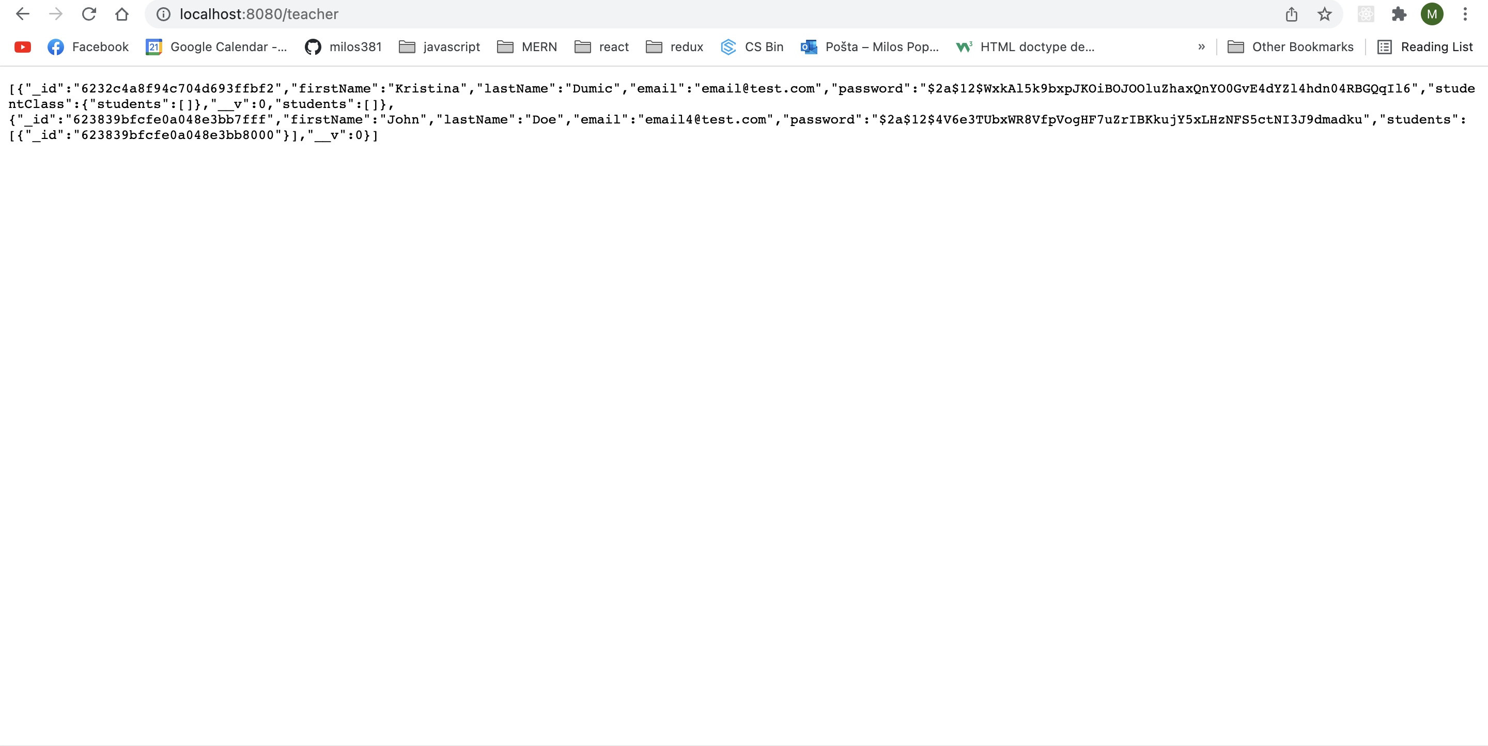This screenshot has height=746, width=1488.
Task: Click the "email@test.com" value in the JSON
Action: pos(758,88)
